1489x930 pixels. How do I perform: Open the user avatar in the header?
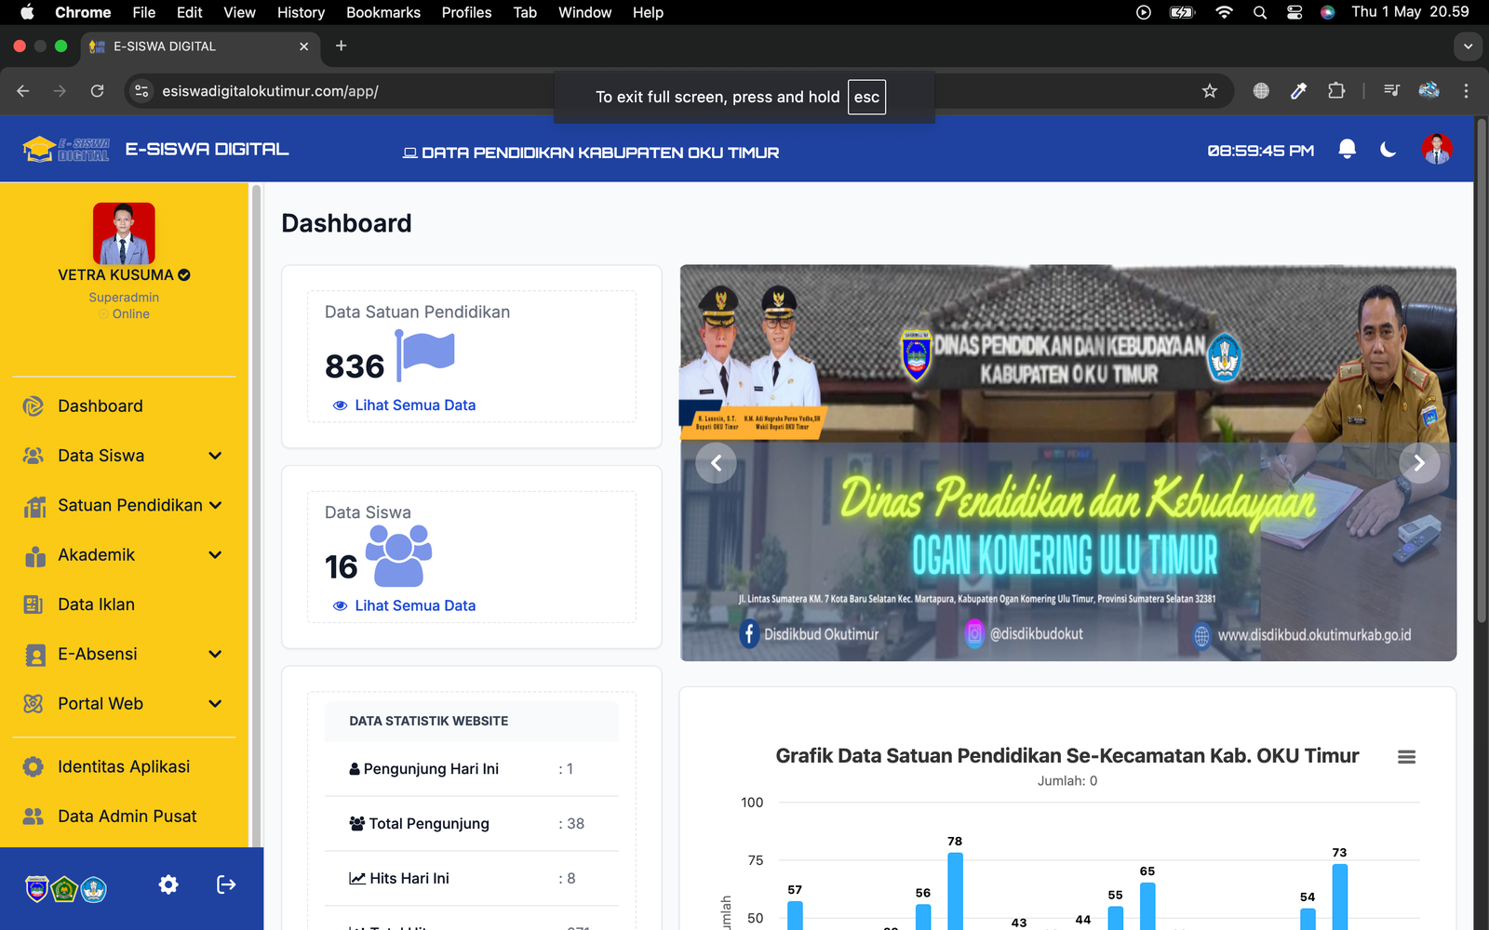[x=1437, y=149]
